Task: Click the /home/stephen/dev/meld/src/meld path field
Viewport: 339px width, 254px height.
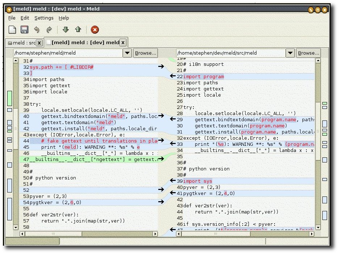Action: point(231,53)
